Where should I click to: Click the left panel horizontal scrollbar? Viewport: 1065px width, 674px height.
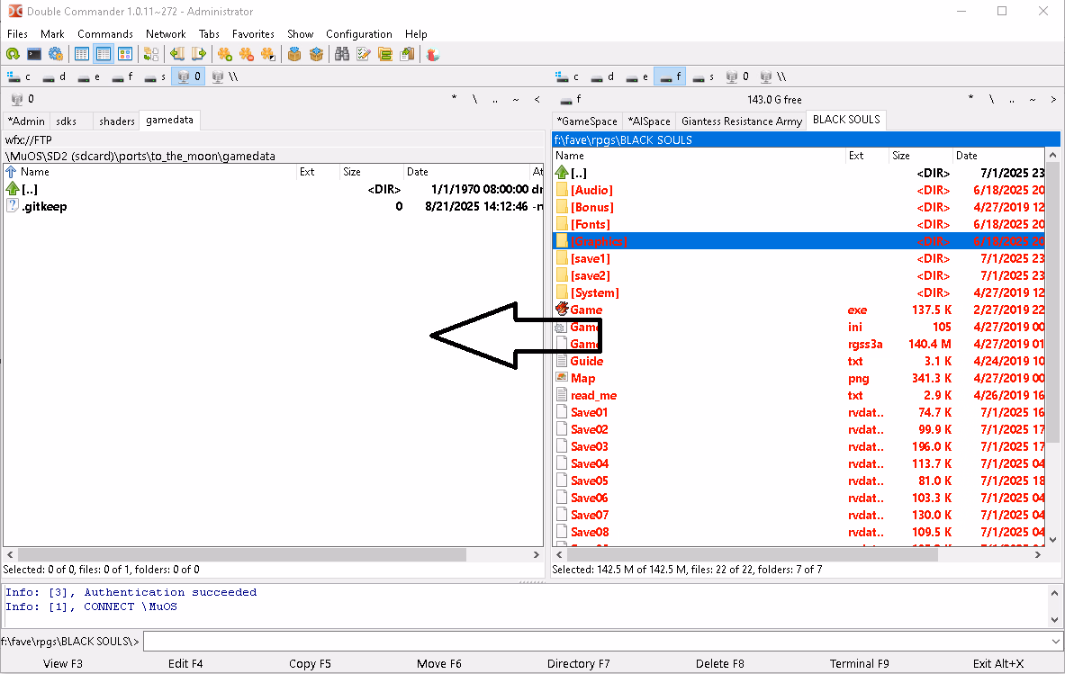pyautogui.click(x=241, y=555)
